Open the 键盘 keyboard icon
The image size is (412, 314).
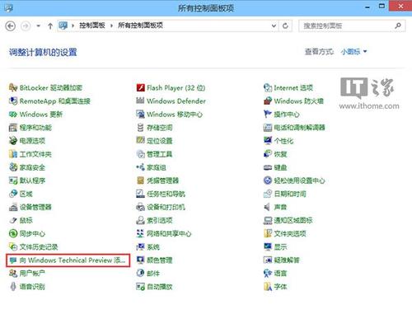click(x=268, y=167)
